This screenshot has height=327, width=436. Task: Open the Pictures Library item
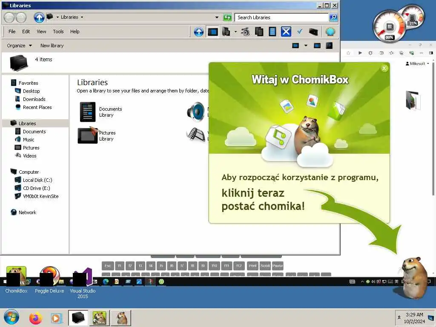click(x=97, y=135)
